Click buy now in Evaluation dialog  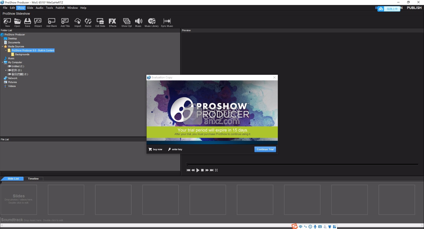point(155,149)
